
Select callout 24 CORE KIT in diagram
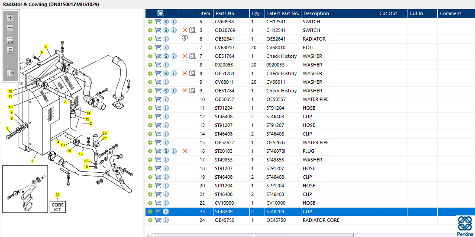pos(57,194)
